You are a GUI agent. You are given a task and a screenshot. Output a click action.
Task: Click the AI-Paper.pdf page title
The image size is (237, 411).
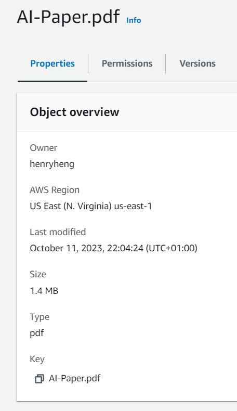tap(69, 17)
